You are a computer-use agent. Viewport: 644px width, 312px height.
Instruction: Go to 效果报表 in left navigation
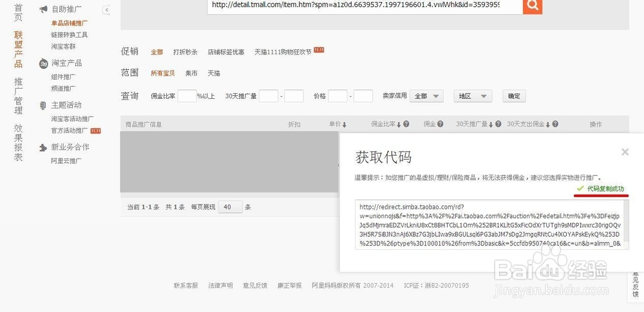point(18,143)
